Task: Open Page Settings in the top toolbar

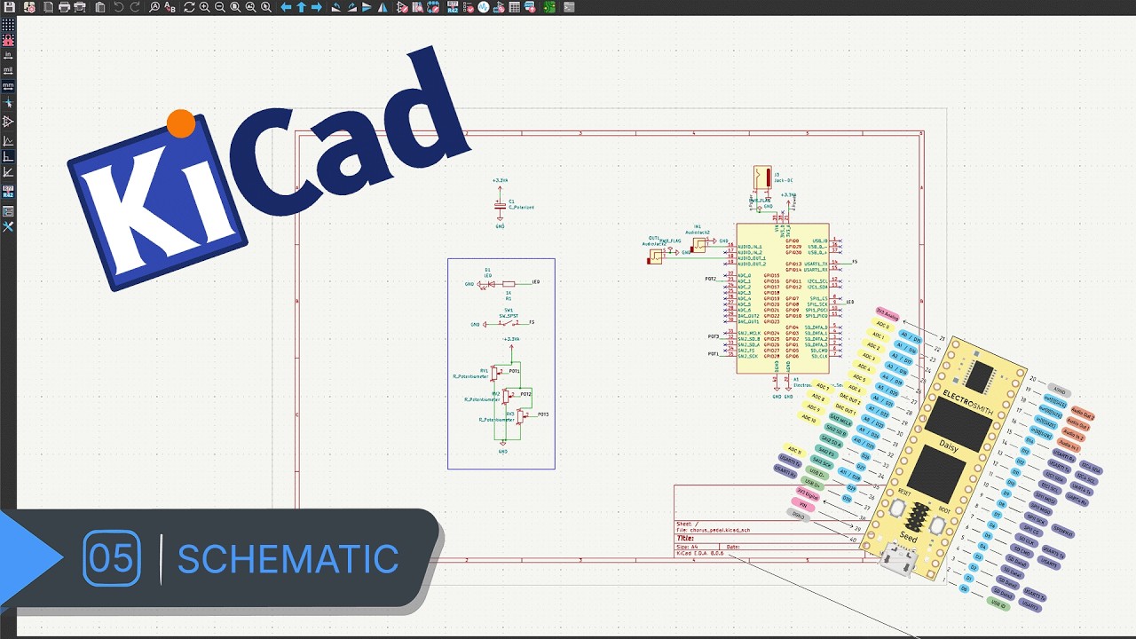Action: click(48, 7)
